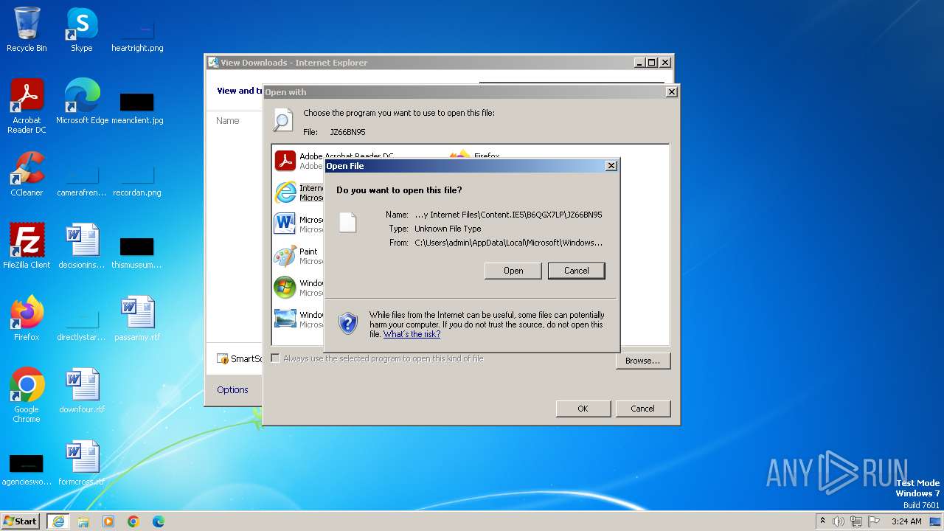Click the Name column header in View Downloads
The height and width of the screenshot is (531, 944).
pos(228,120)
